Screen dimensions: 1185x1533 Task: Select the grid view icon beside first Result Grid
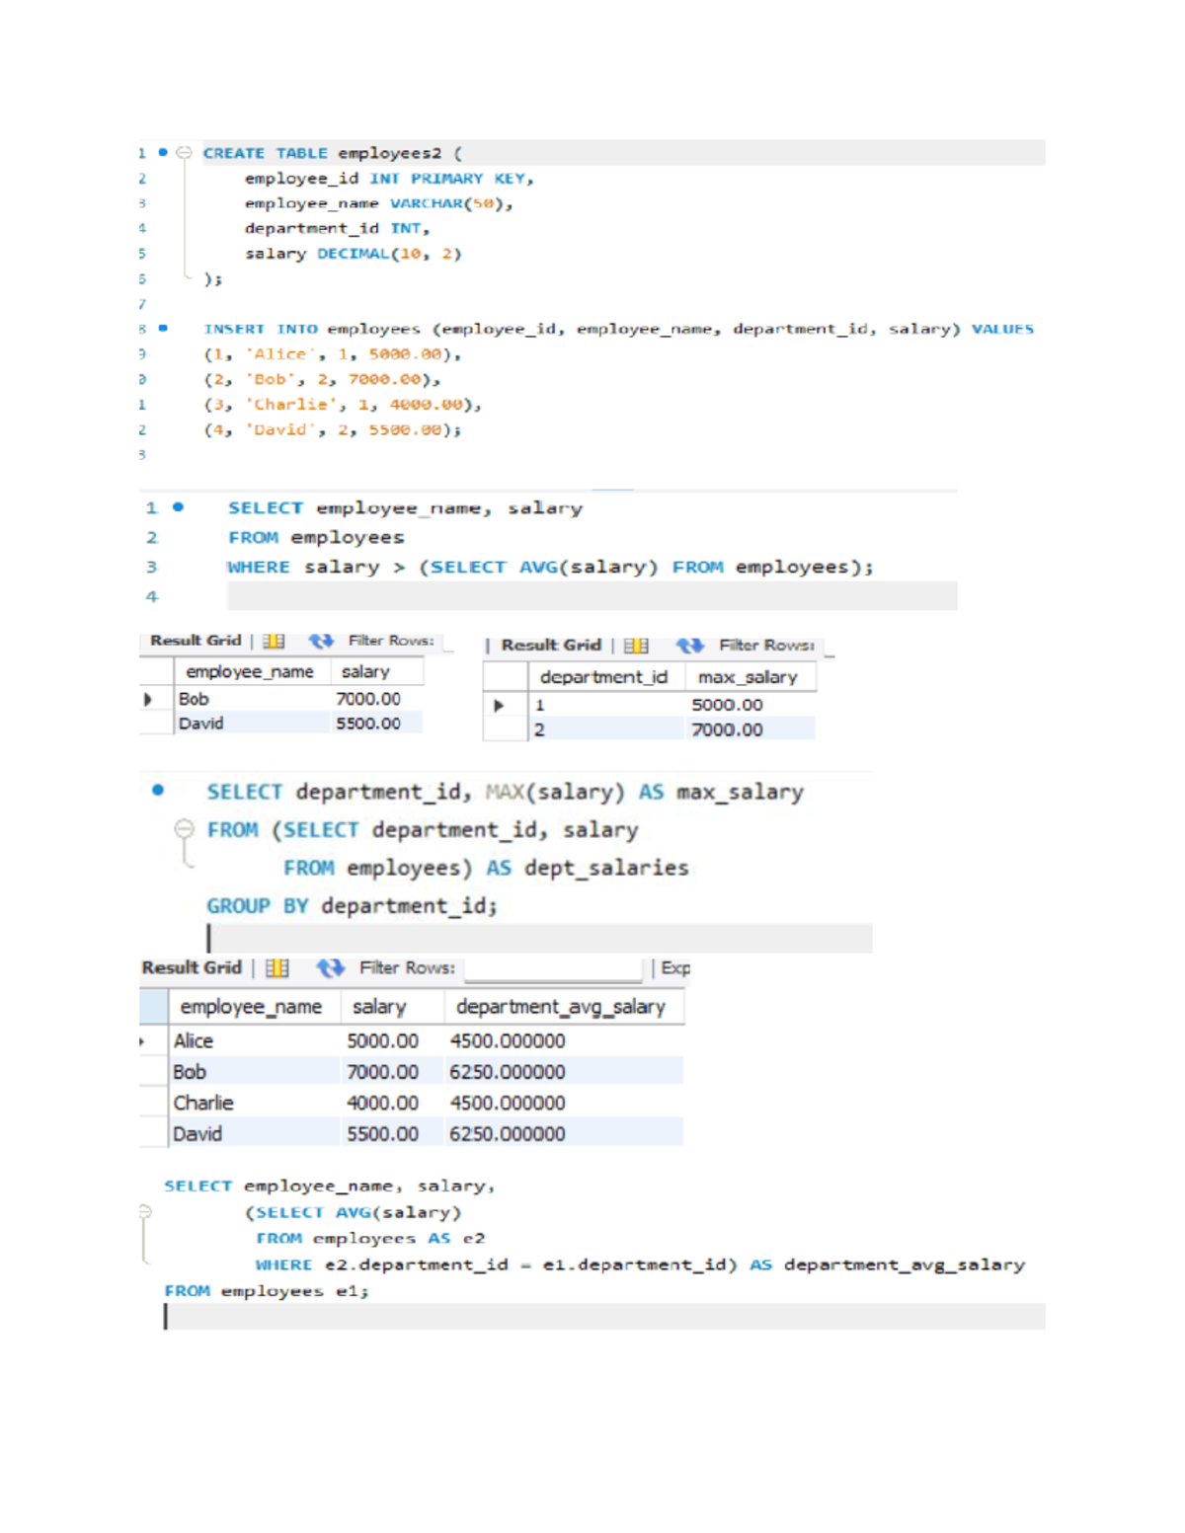pos(273,642)
